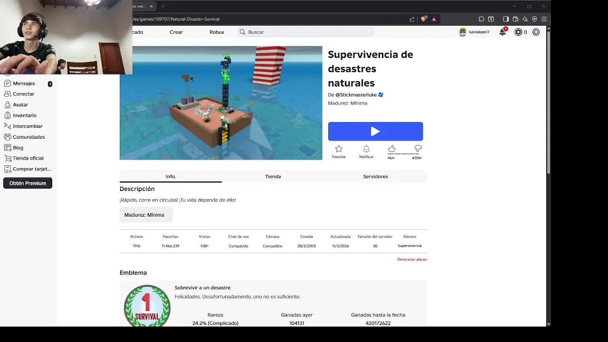Click the Favoritas value 11.466.239
Screen dimensions: 608x342
pos(171,246)
